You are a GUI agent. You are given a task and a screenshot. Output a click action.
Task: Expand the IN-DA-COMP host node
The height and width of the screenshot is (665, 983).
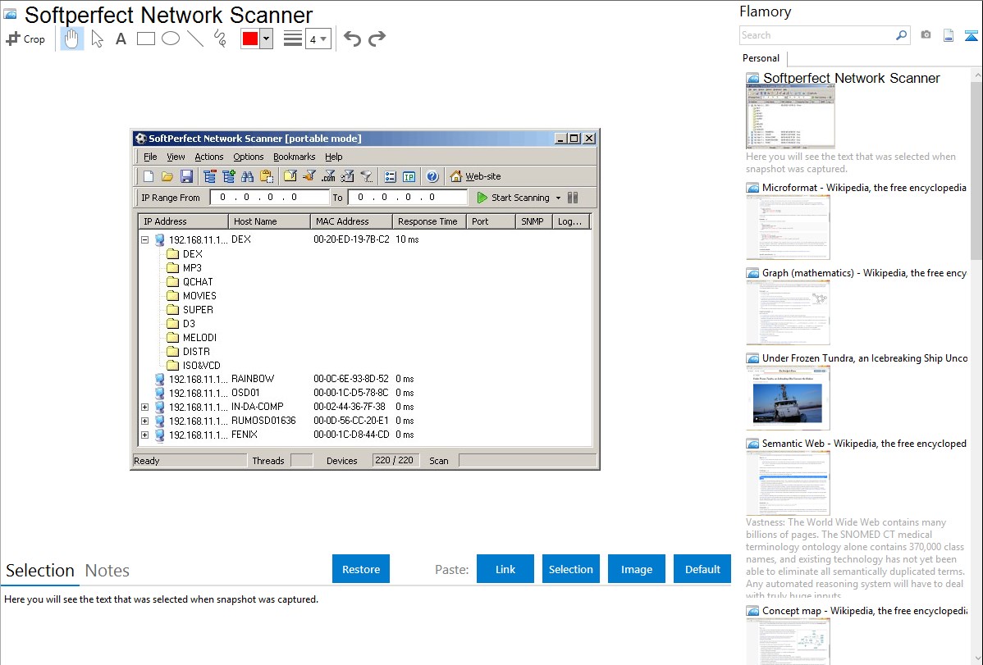point(144,407)
